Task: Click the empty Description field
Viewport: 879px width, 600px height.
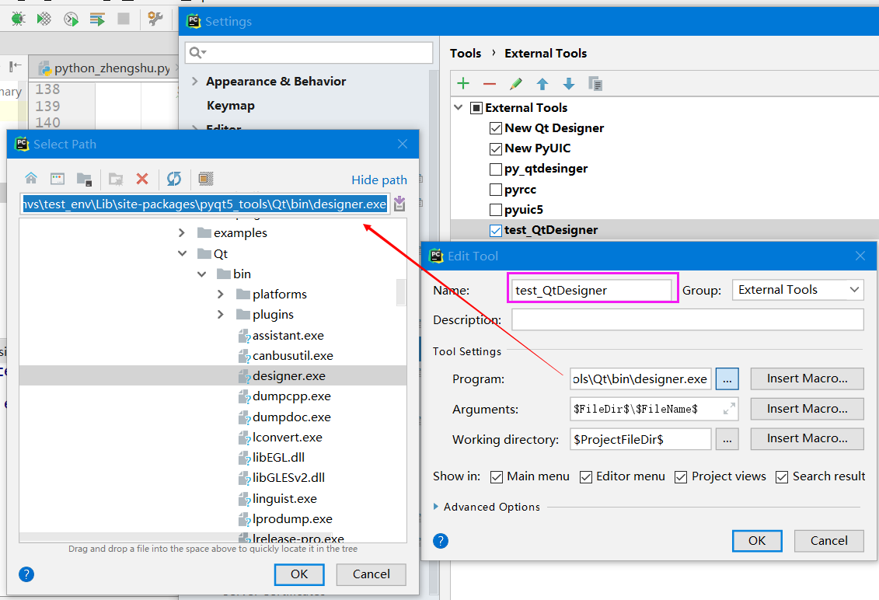Action: coord(687,319)
